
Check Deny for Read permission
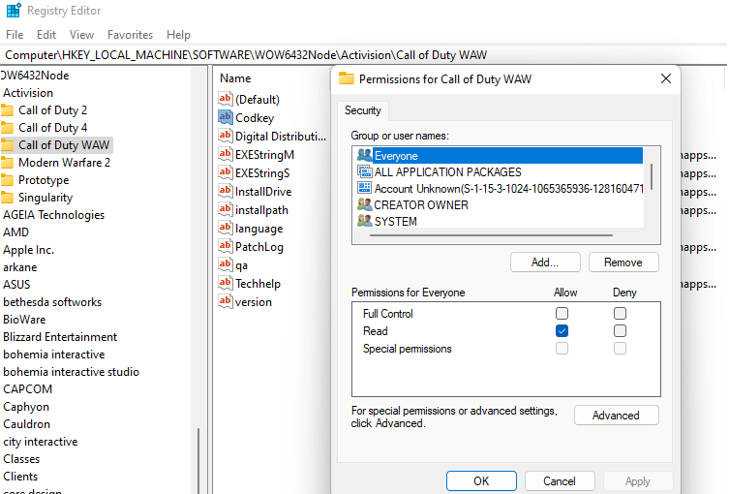(620, 330)
